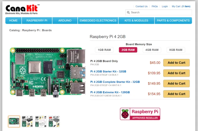Screen dimensions: 198x131
Task: Open the Kits & Modules menu
Action: [136, 20]
